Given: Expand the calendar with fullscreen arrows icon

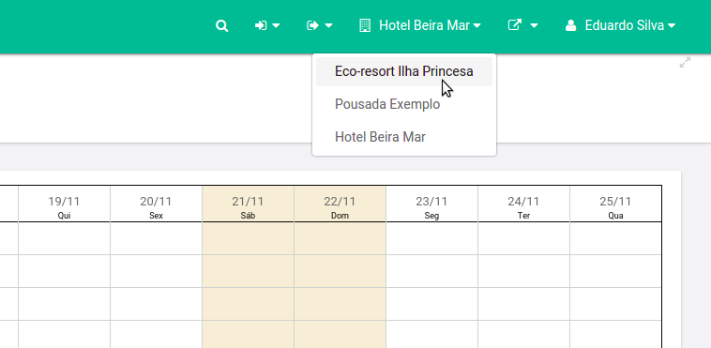Looking at the screenshot, I should pyautogui.click(x=685, y=63).
